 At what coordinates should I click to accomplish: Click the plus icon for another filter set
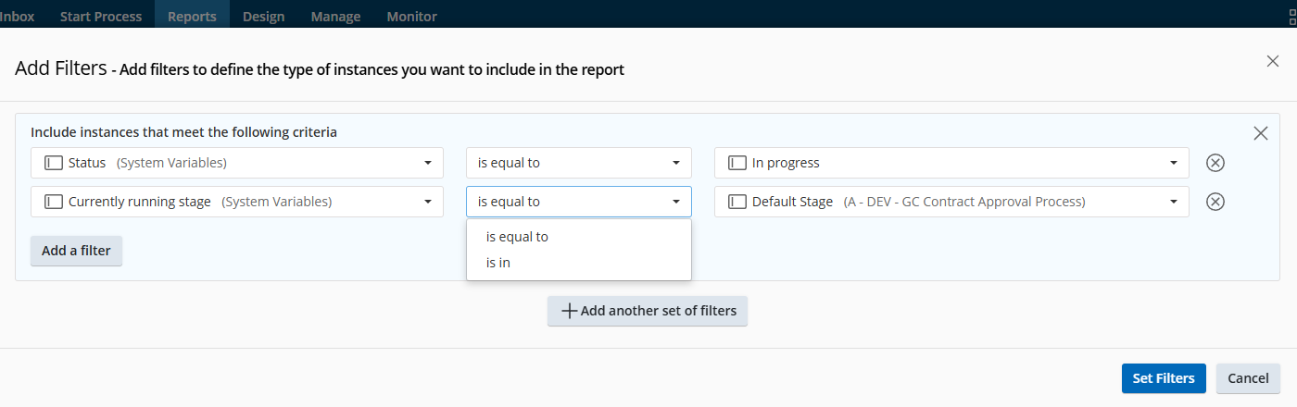(570, 311)
